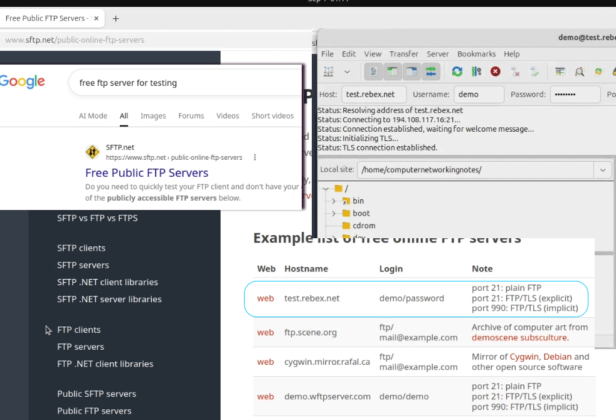Expand boot folder in local tree
Image resolution: width=616 pixels, height=420 pixels.
334,214
